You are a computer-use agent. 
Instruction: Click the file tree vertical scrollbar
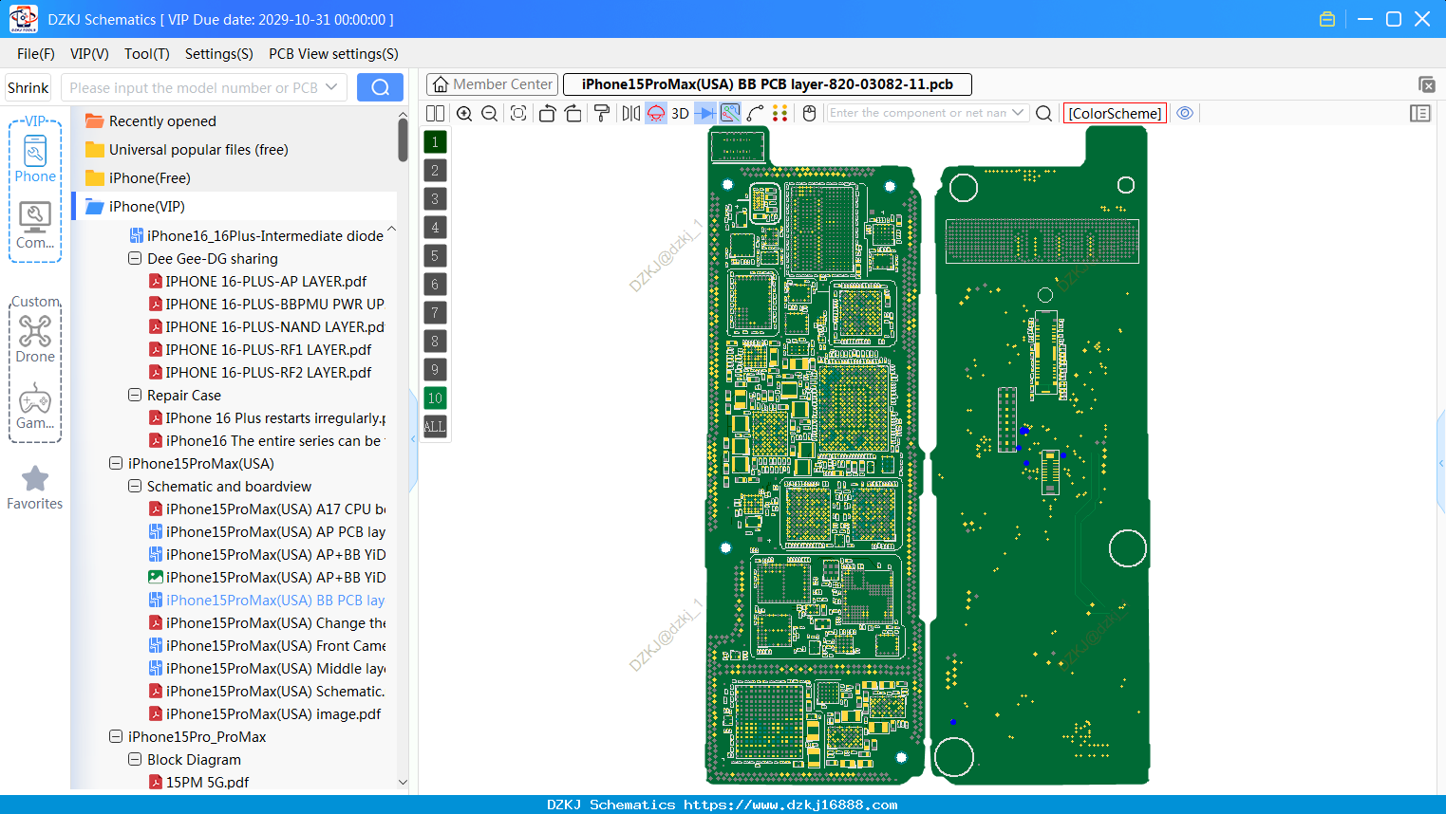point(403,140)
